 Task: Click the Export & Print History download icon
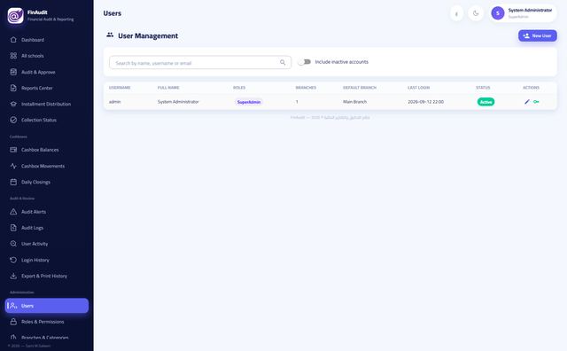(x=13, y=276)
